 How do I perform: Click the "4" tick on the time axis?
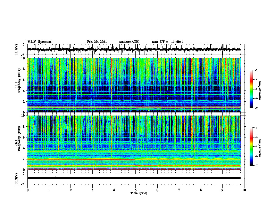pyautogui.click(x=114, y=190)
